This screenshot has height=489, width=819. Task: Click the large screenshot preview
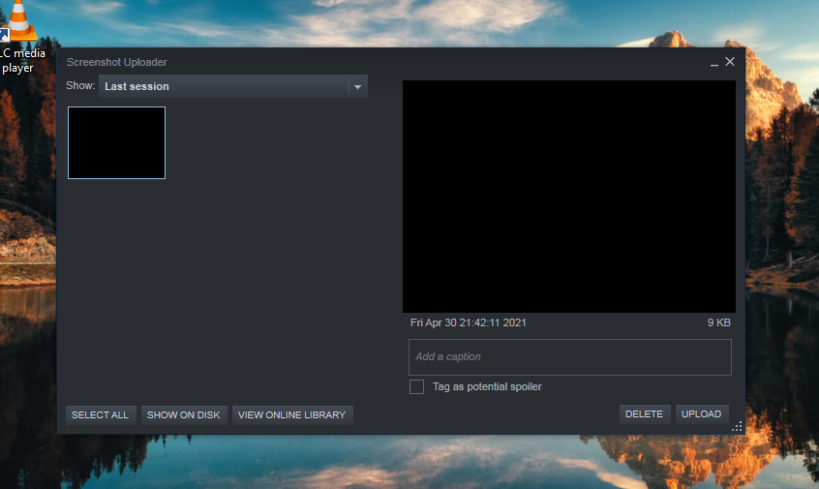569,197
